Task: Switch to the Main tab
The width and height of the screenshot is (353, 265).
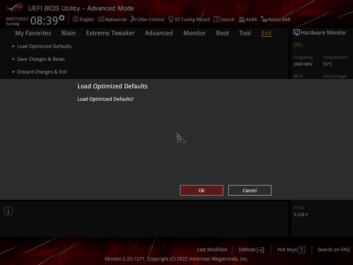Action: [69, 33]
